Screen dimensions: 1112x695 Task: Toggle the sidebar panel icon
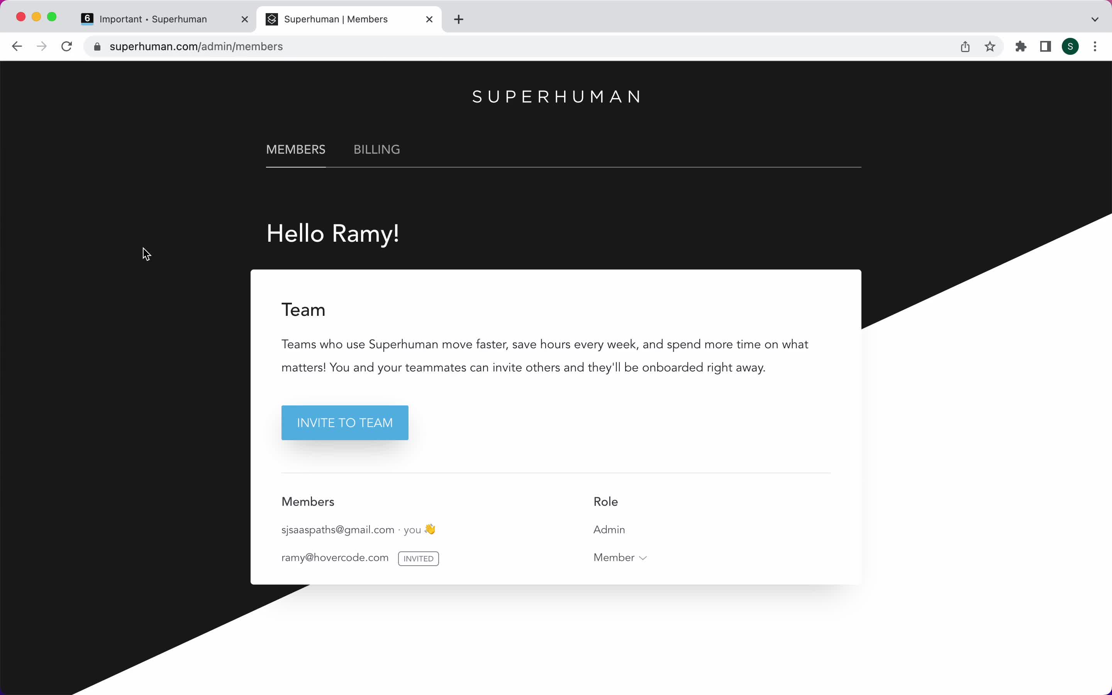[1046, 46]
